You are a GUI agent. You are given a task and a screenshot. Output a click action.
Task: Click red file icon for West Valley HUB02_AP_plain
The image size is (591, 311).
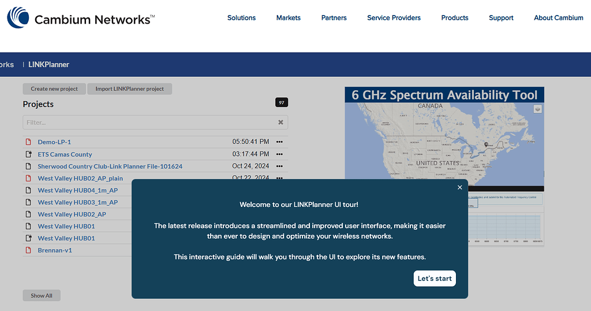[28, 178]
